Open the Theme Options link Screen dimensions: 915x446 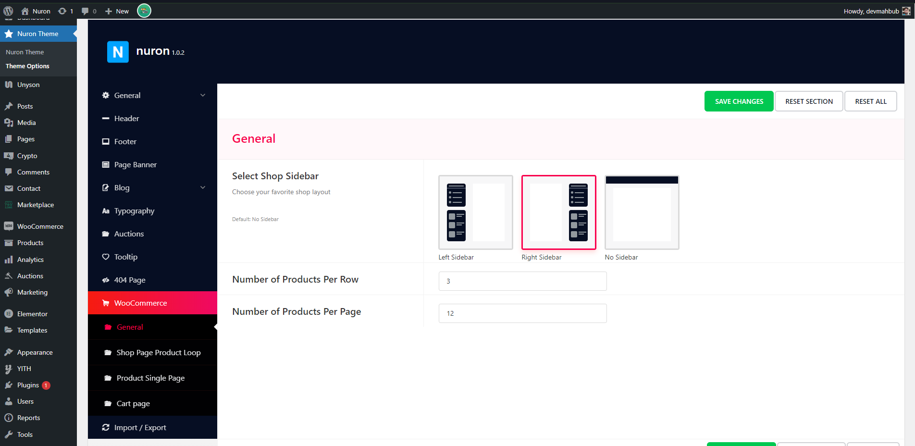click(x=27, y=66)
